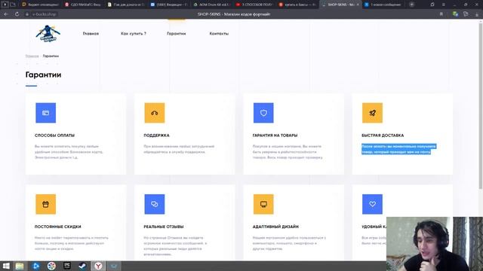Viewport: 483px width, 271px height.
Task: Click the АДАПТИВНЫЙ ДИЗАЙН heading
Action: pyautogui.click(x=275, y=227)
